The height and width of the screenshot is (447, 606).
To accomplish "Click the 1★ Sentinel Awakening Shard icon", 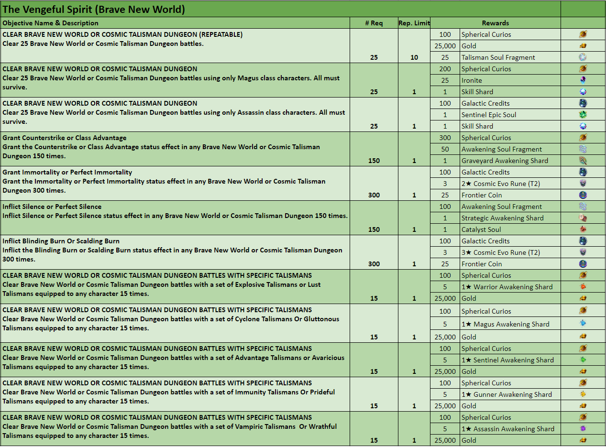I will tap(583, 360).
